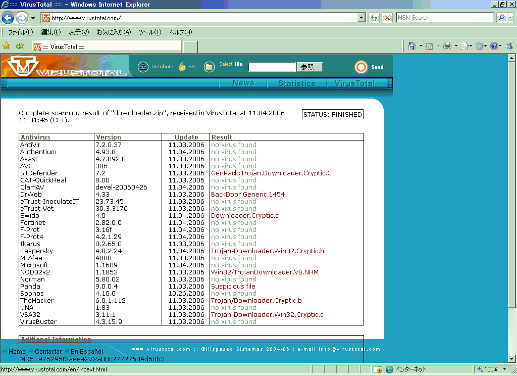This screenshot has width=517, height=376.
Task: Click the Trojan/Downloader.Cryptic.b result
Action: point(256,300)
